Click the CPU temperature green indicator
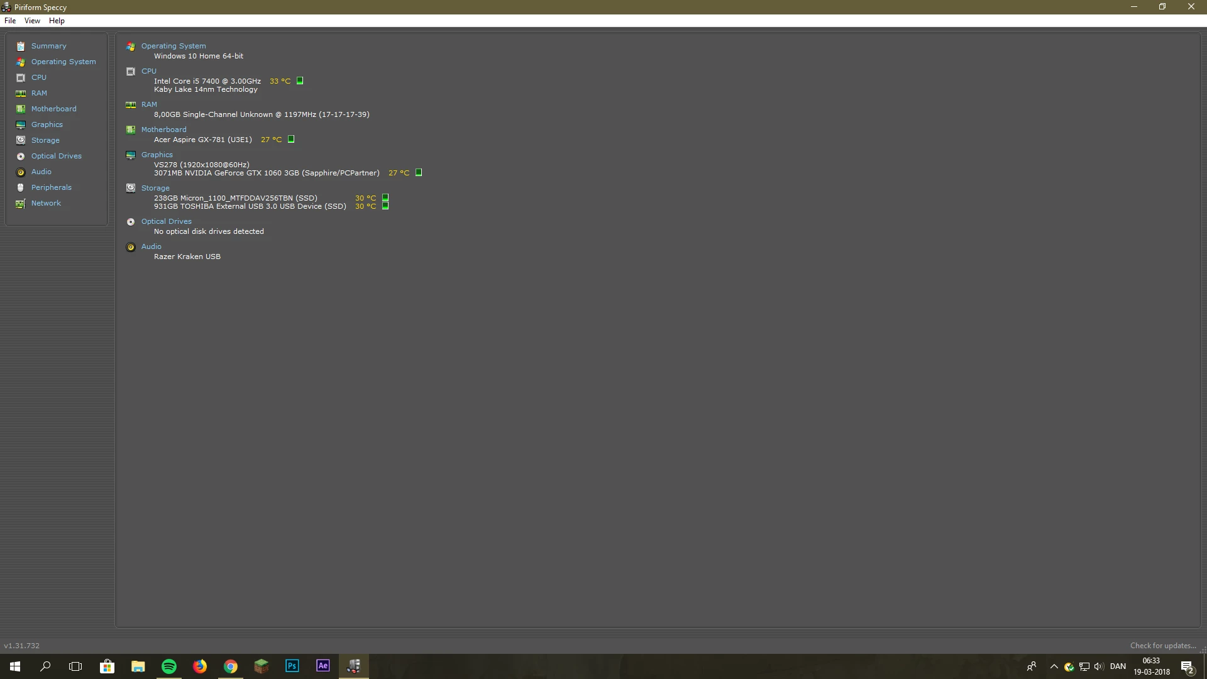 point(300,80)
